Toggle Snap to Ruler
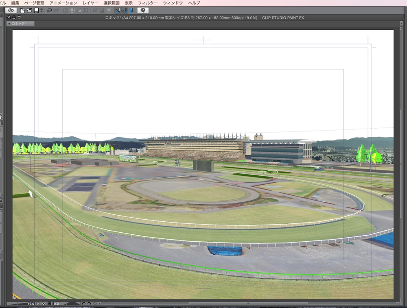The height and width of the screenshot is (308, 407). click(x=118, y=11)
